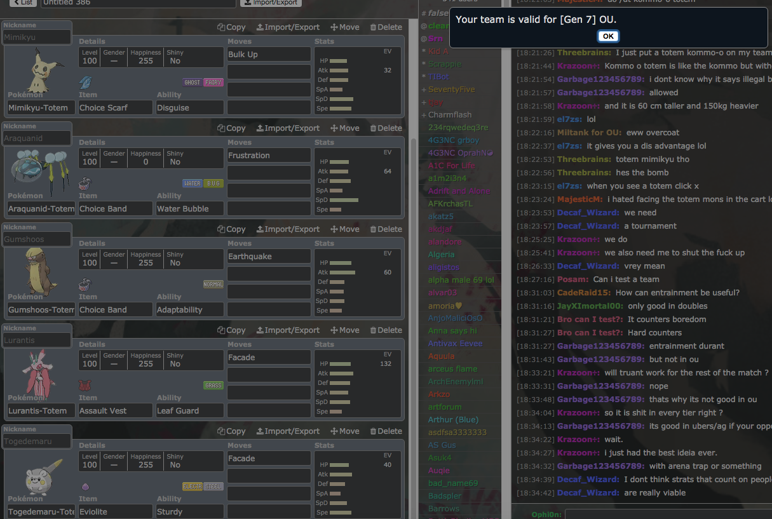
Task: Click the BUG type badge
Action: [x=213, y=184]
